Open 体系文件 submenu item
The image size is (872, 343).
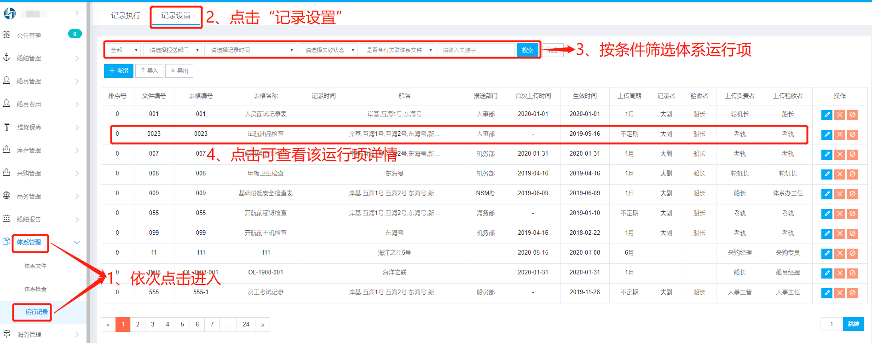pyautogui.click(x=35, y=266)
